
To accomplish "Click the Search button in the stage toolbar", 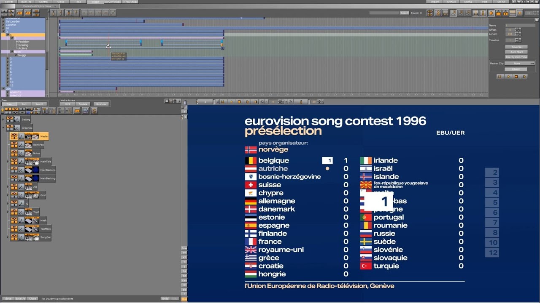I will (x=404, y=13).
